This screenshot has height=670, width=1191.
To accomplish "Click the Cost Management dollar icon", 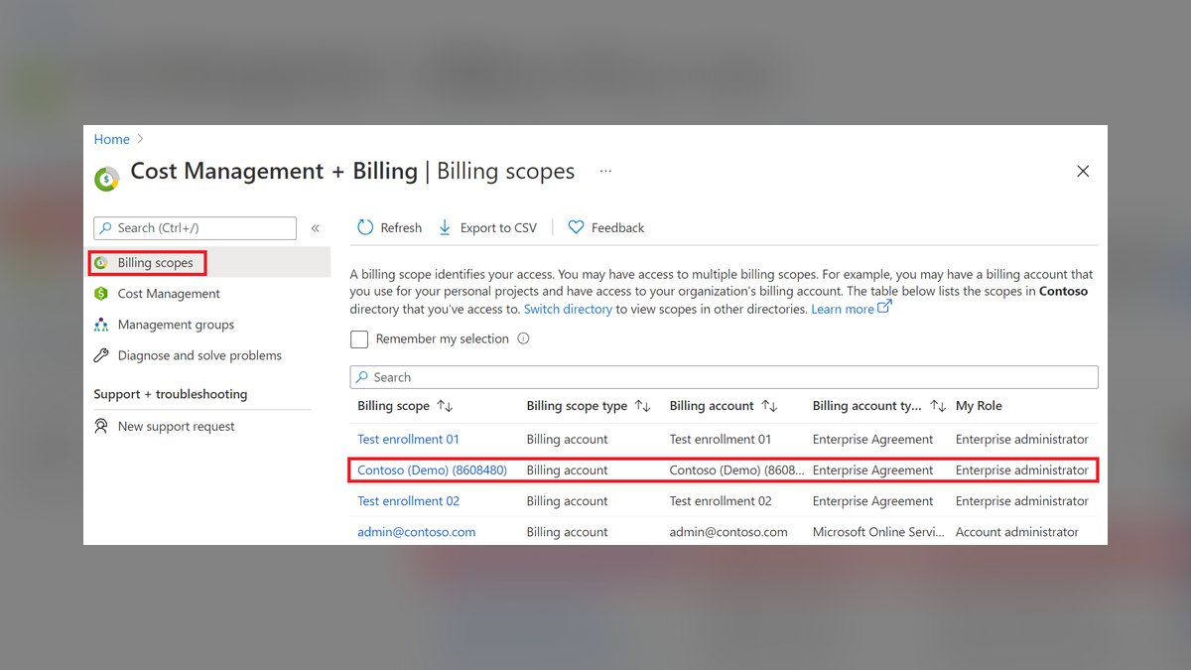I will coord(100,294).
